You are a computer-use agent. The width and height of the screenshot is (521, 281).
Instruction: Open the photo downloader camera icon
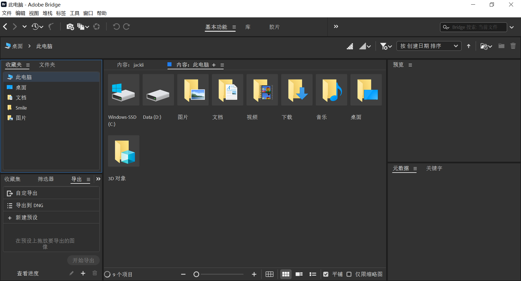(x=71, y=26)
